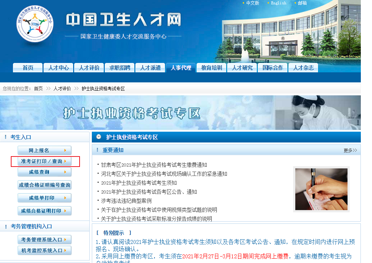Viewport: 372px width, 263px height.
Task: Select the 教育培训 menu tab
Action: (x=211, y=68)
